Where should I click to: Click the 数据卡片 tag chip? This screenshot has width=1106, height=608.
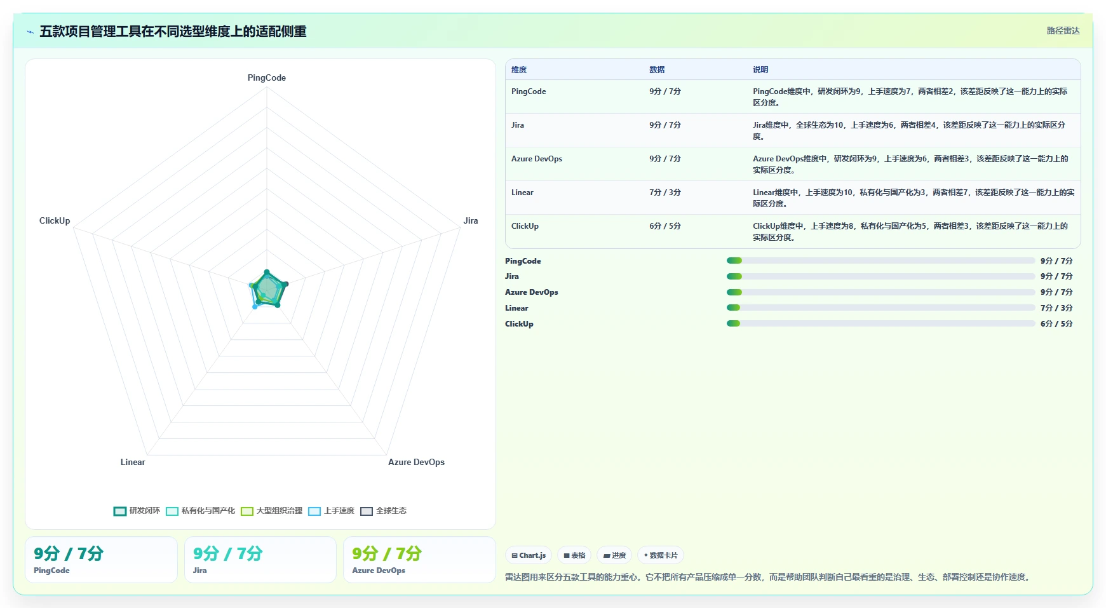pos(661,555)
